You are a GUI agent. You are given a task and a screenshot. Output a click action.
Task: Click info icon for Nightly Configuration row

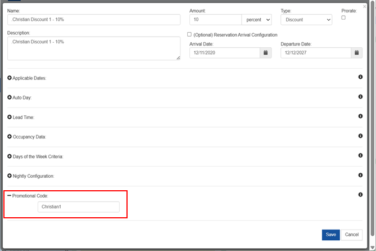coord(360,175)
